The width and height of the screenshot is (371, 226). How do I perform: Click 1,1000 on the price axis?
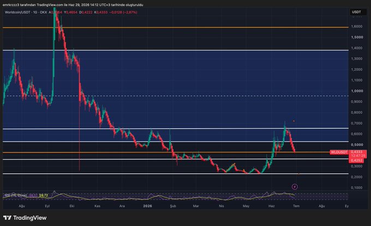[x=357, y=80]
